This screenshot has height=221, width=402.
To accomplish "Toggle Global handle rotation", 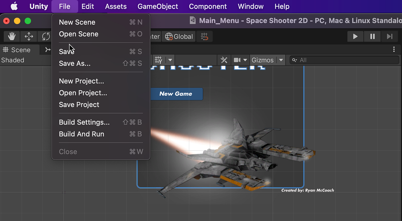I will [179, 36].
